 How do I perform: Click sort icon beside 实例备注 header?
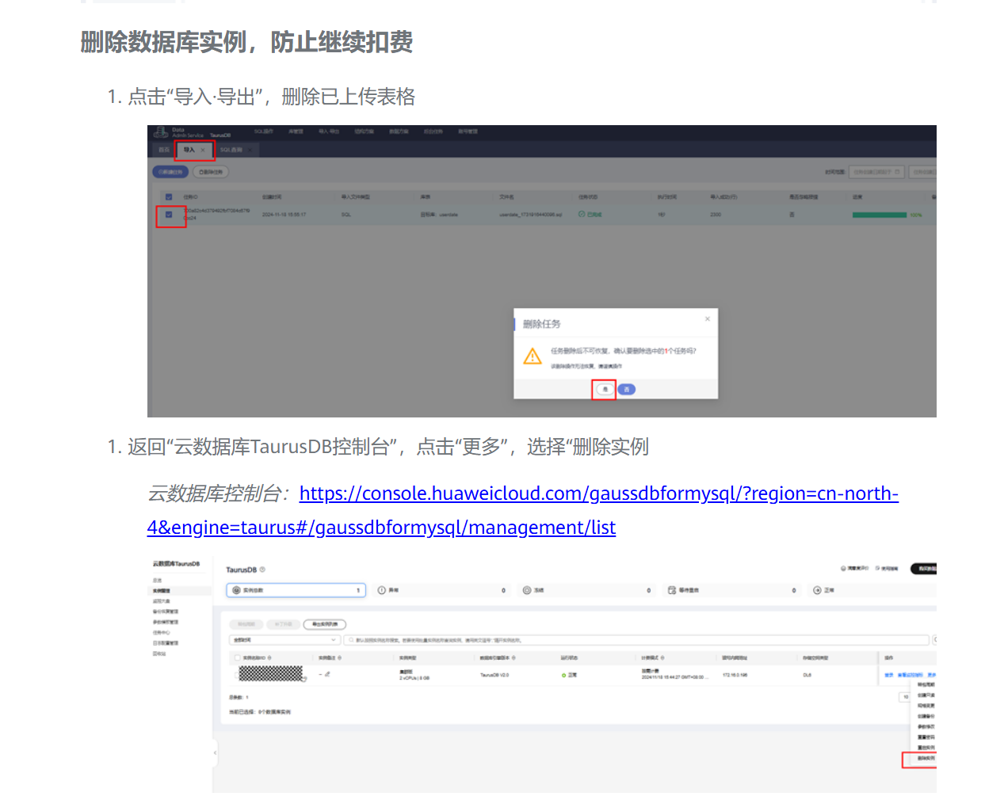pos(340,657)
